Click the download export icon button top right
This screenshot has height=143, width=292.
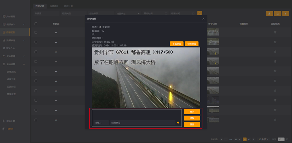pos(269,14)
